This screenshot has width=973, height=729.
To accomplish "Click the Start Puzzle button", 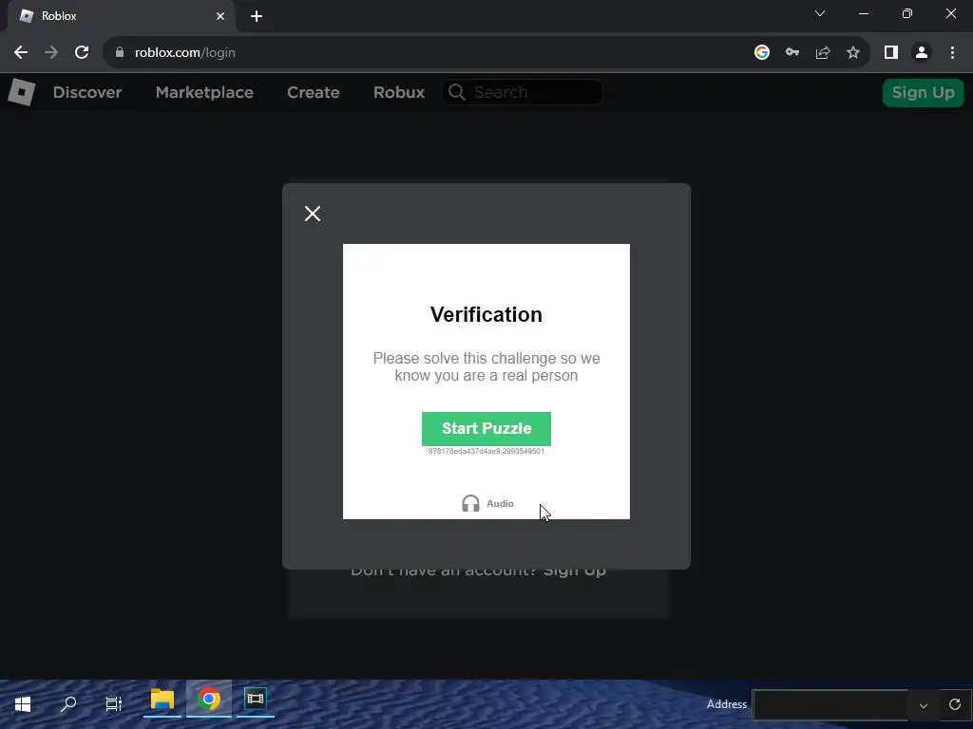I will (x=486, y=428).
